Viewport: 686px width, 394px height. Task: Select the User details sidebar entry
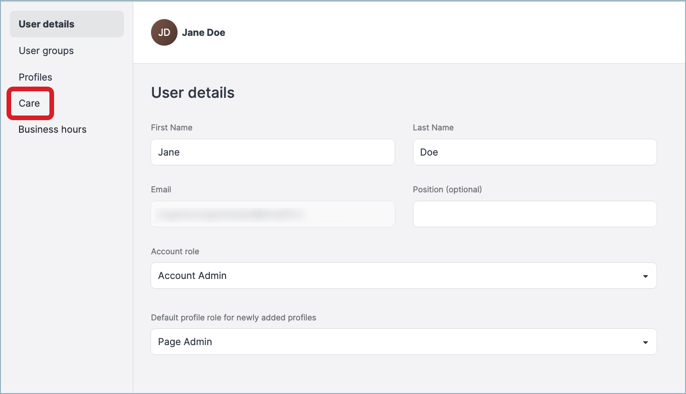click(46, 24)
